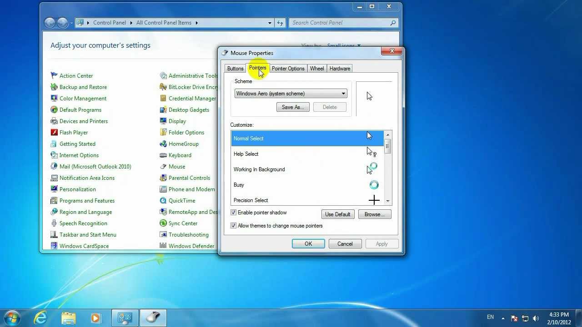582x327 pixels.
Task: Open the Parental Controls icon
Action: 163,178
